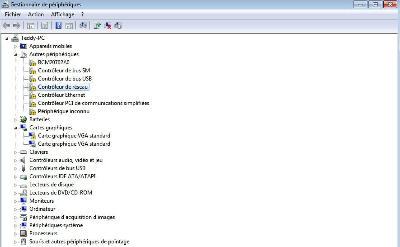Select the Périphériques système label
400x247 pixels.
(56, 225)
